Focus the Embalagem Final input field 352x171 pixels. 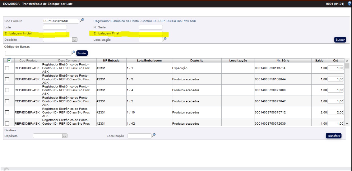151,33
